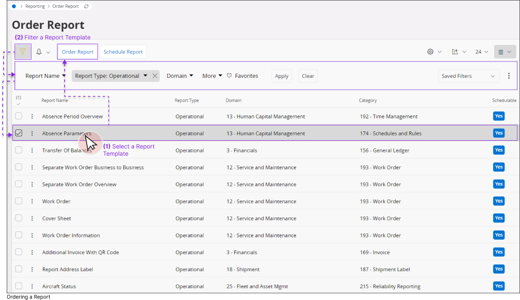The height and width of the screenshot is (300, 520).
Task: Select the Work Order row checkbox
Action: (19, 202)
